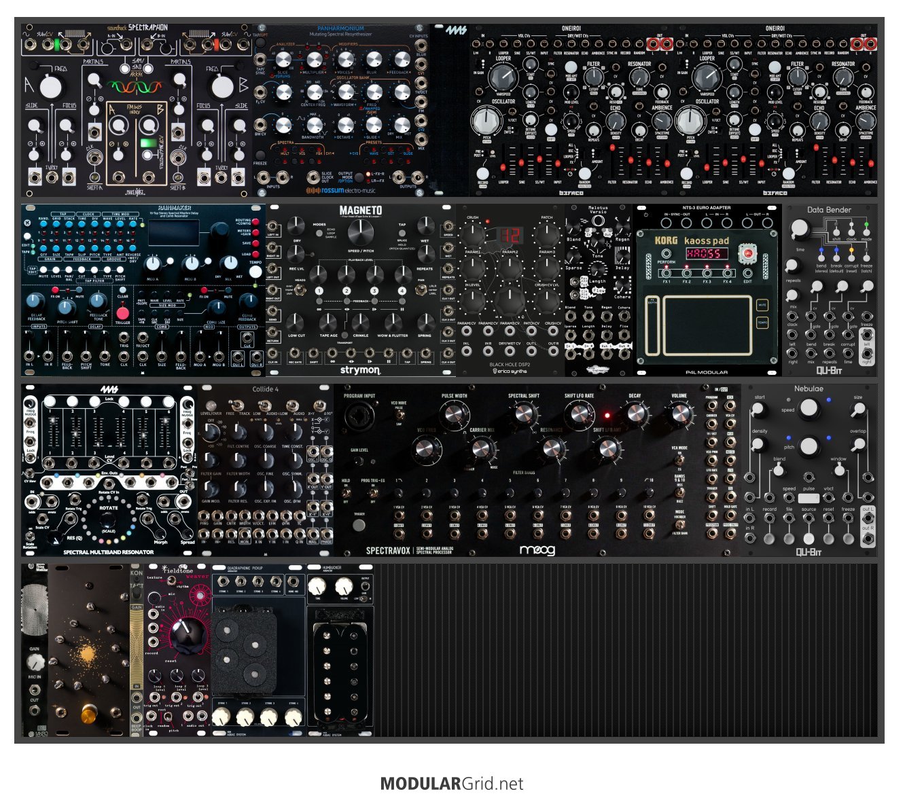Flip the Magneto HEADS spacing toggle switch
Screen dimensions: 905x798
tap(300, 290)
